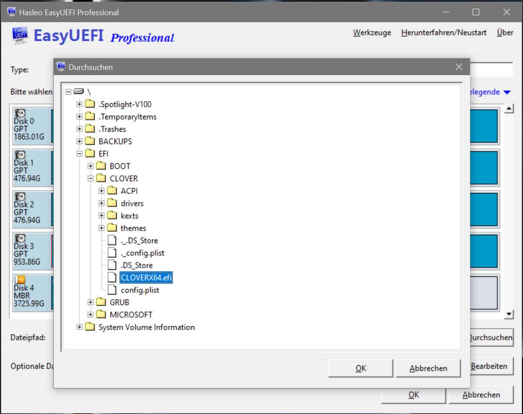523x414 pixels.
Task: Click the drivers folder icon
Action: [x=112, y=203]
